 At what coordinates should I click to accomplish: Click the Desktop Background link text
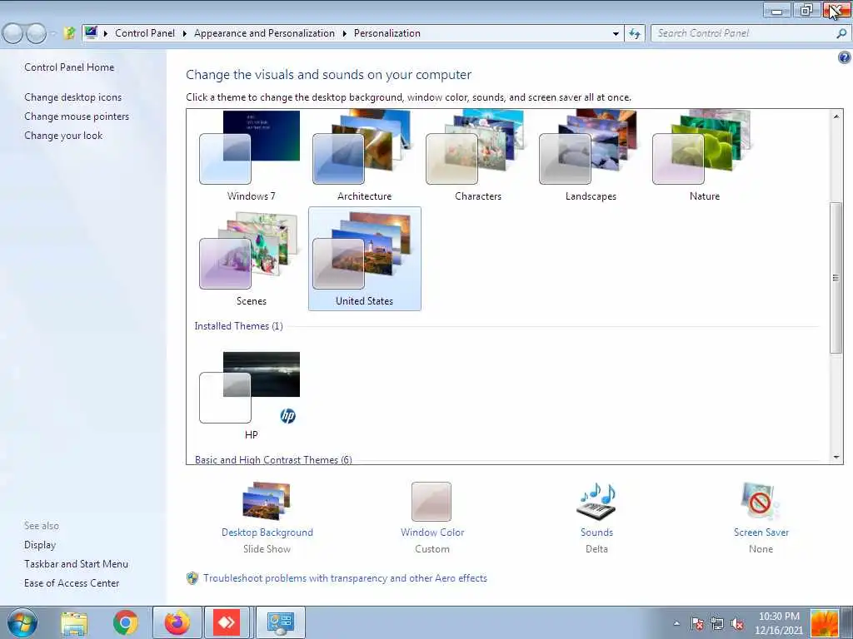(x=267, y=532)
